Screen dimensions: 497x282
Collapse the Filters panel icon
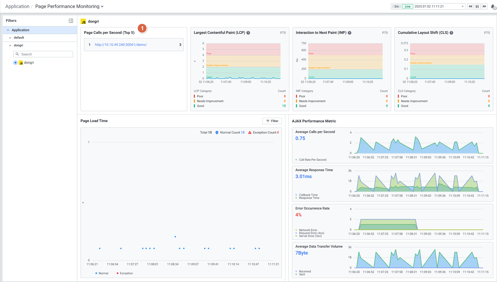tap(71, 21)
